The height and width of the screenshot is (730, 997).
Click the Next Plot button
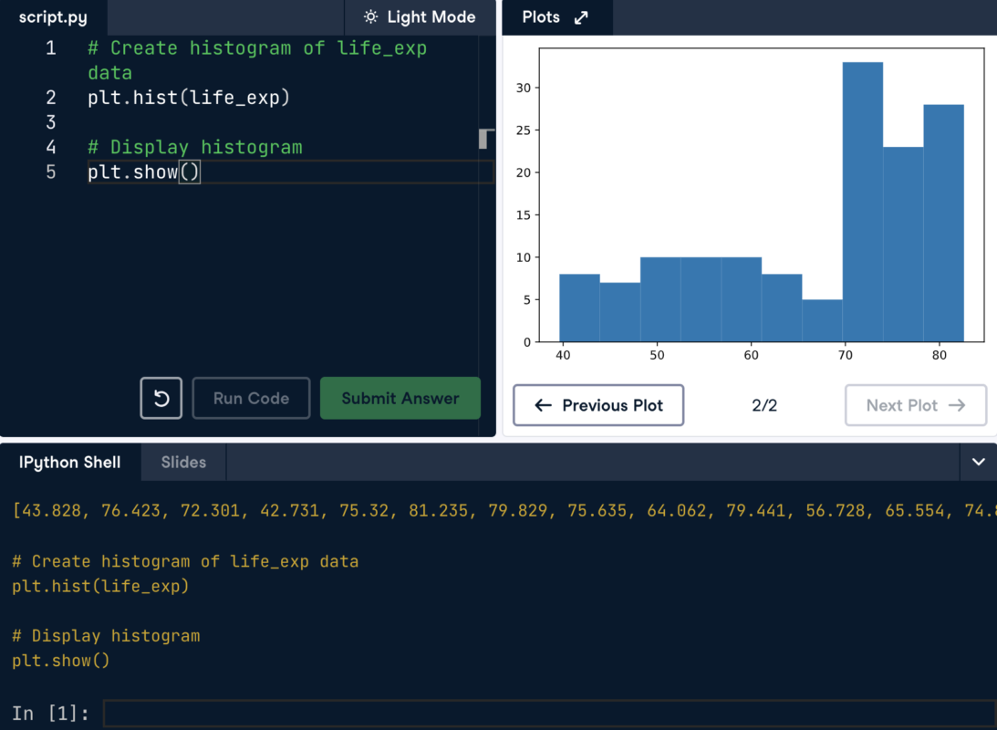pos(915,405)
